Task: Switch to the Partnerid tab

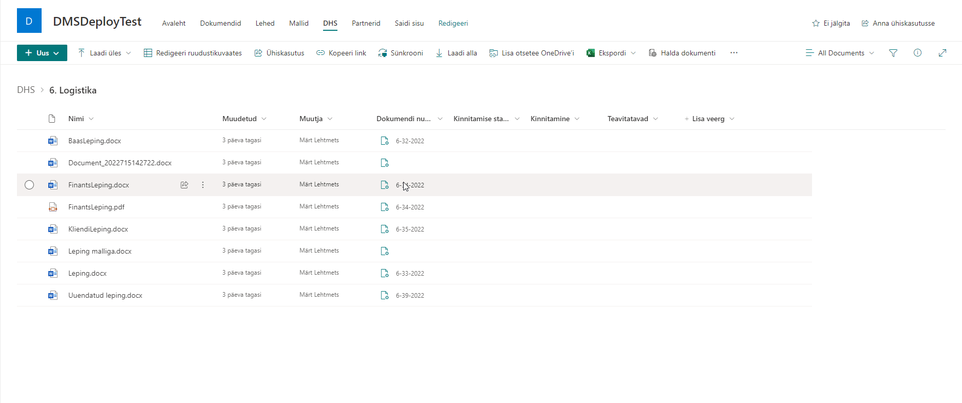Action: 366,23
